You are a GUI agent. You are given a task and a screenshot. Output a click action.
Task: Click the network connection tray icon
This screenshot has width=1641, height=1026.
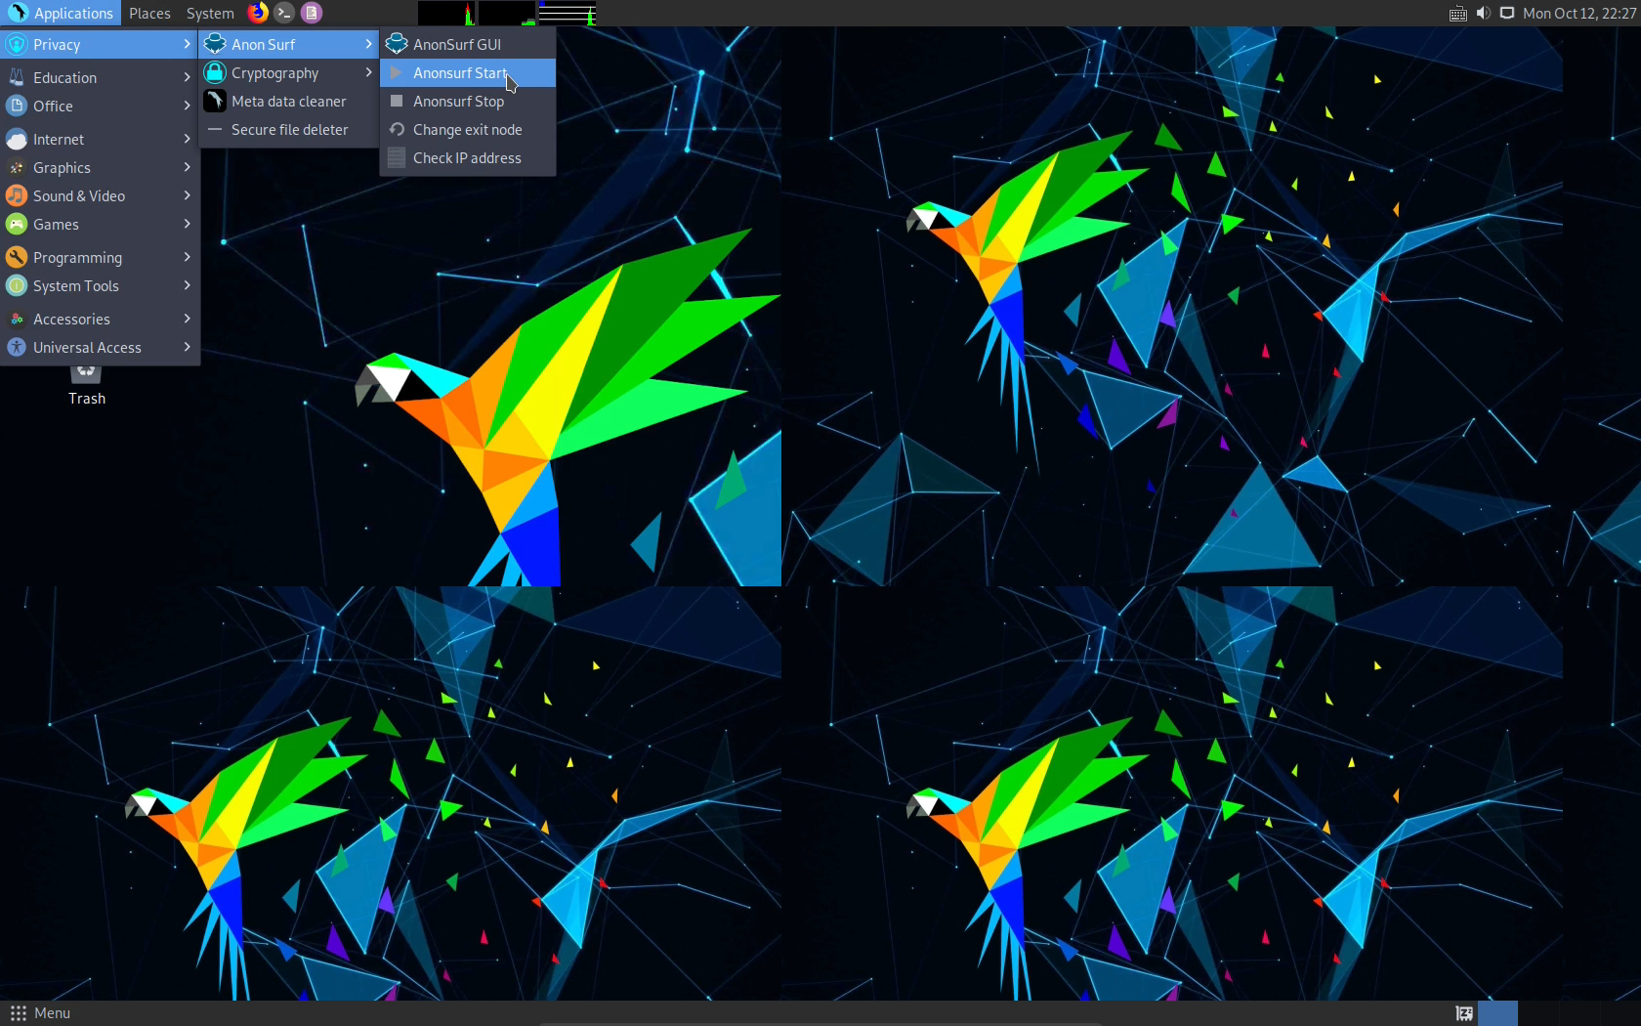(x=1507, y=13)
